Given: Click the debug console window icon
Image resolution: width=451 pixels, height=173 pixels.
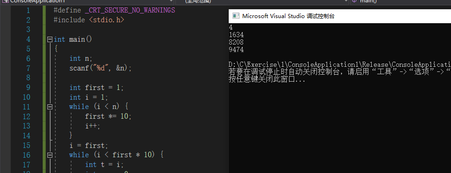Looking at the screenshot, I should coord(236,16).
